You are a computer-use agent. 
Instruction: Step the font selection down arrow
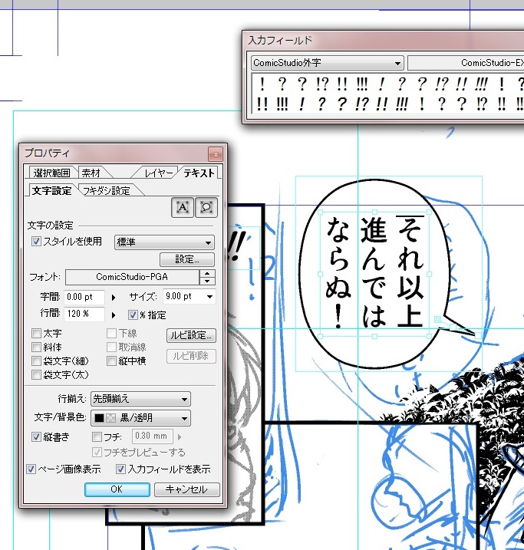click(x=207, y=281)
